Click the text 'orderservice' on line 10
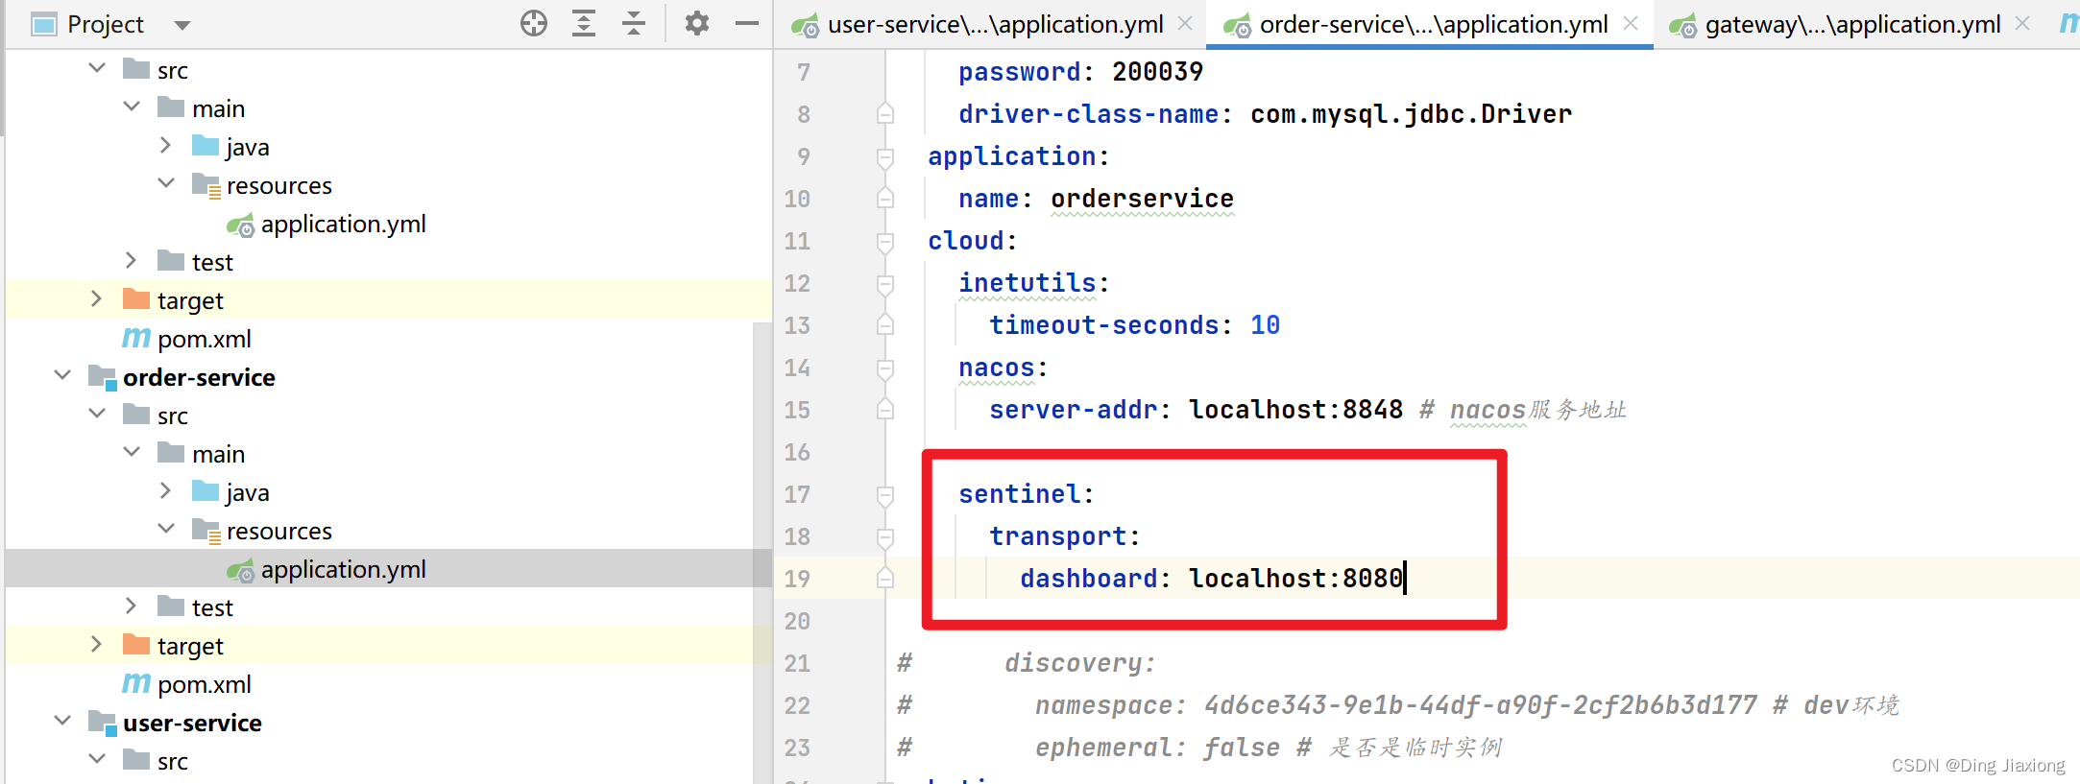2080x784 pixels. 1142,199
